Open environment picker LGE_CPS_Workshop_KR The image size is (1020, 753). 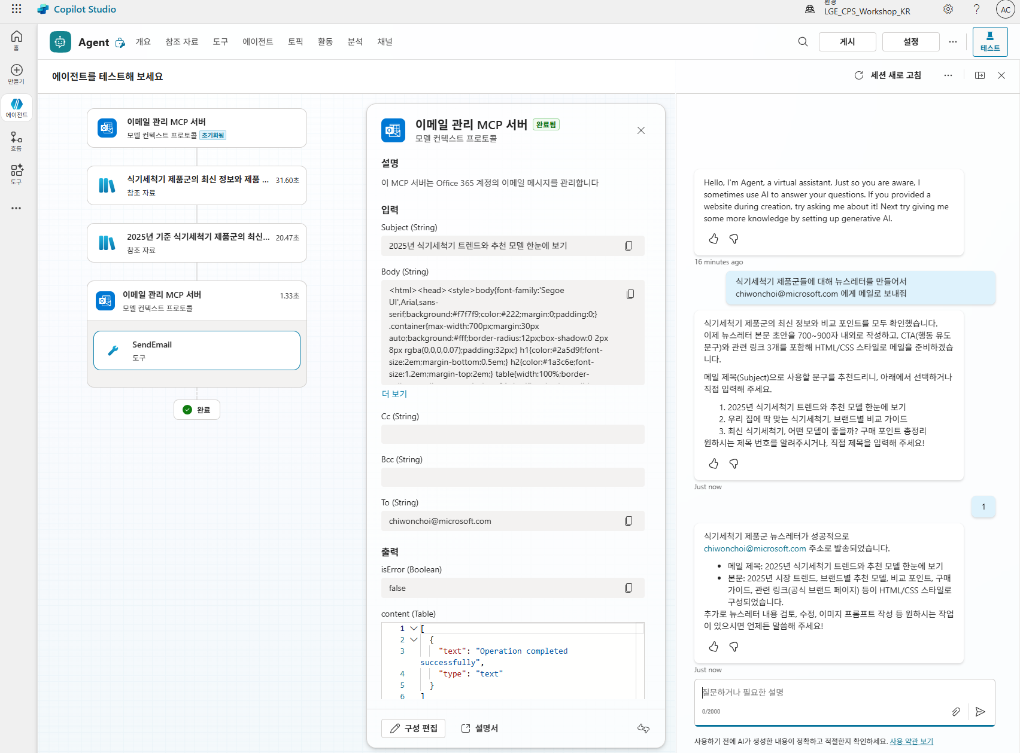pos(858,9)
